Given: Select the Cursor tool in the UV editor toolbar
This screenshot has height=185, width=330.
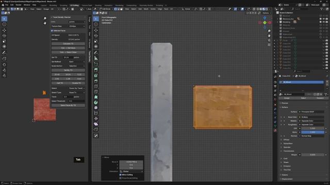Looking at the screenshot, I should coord(4,24).
